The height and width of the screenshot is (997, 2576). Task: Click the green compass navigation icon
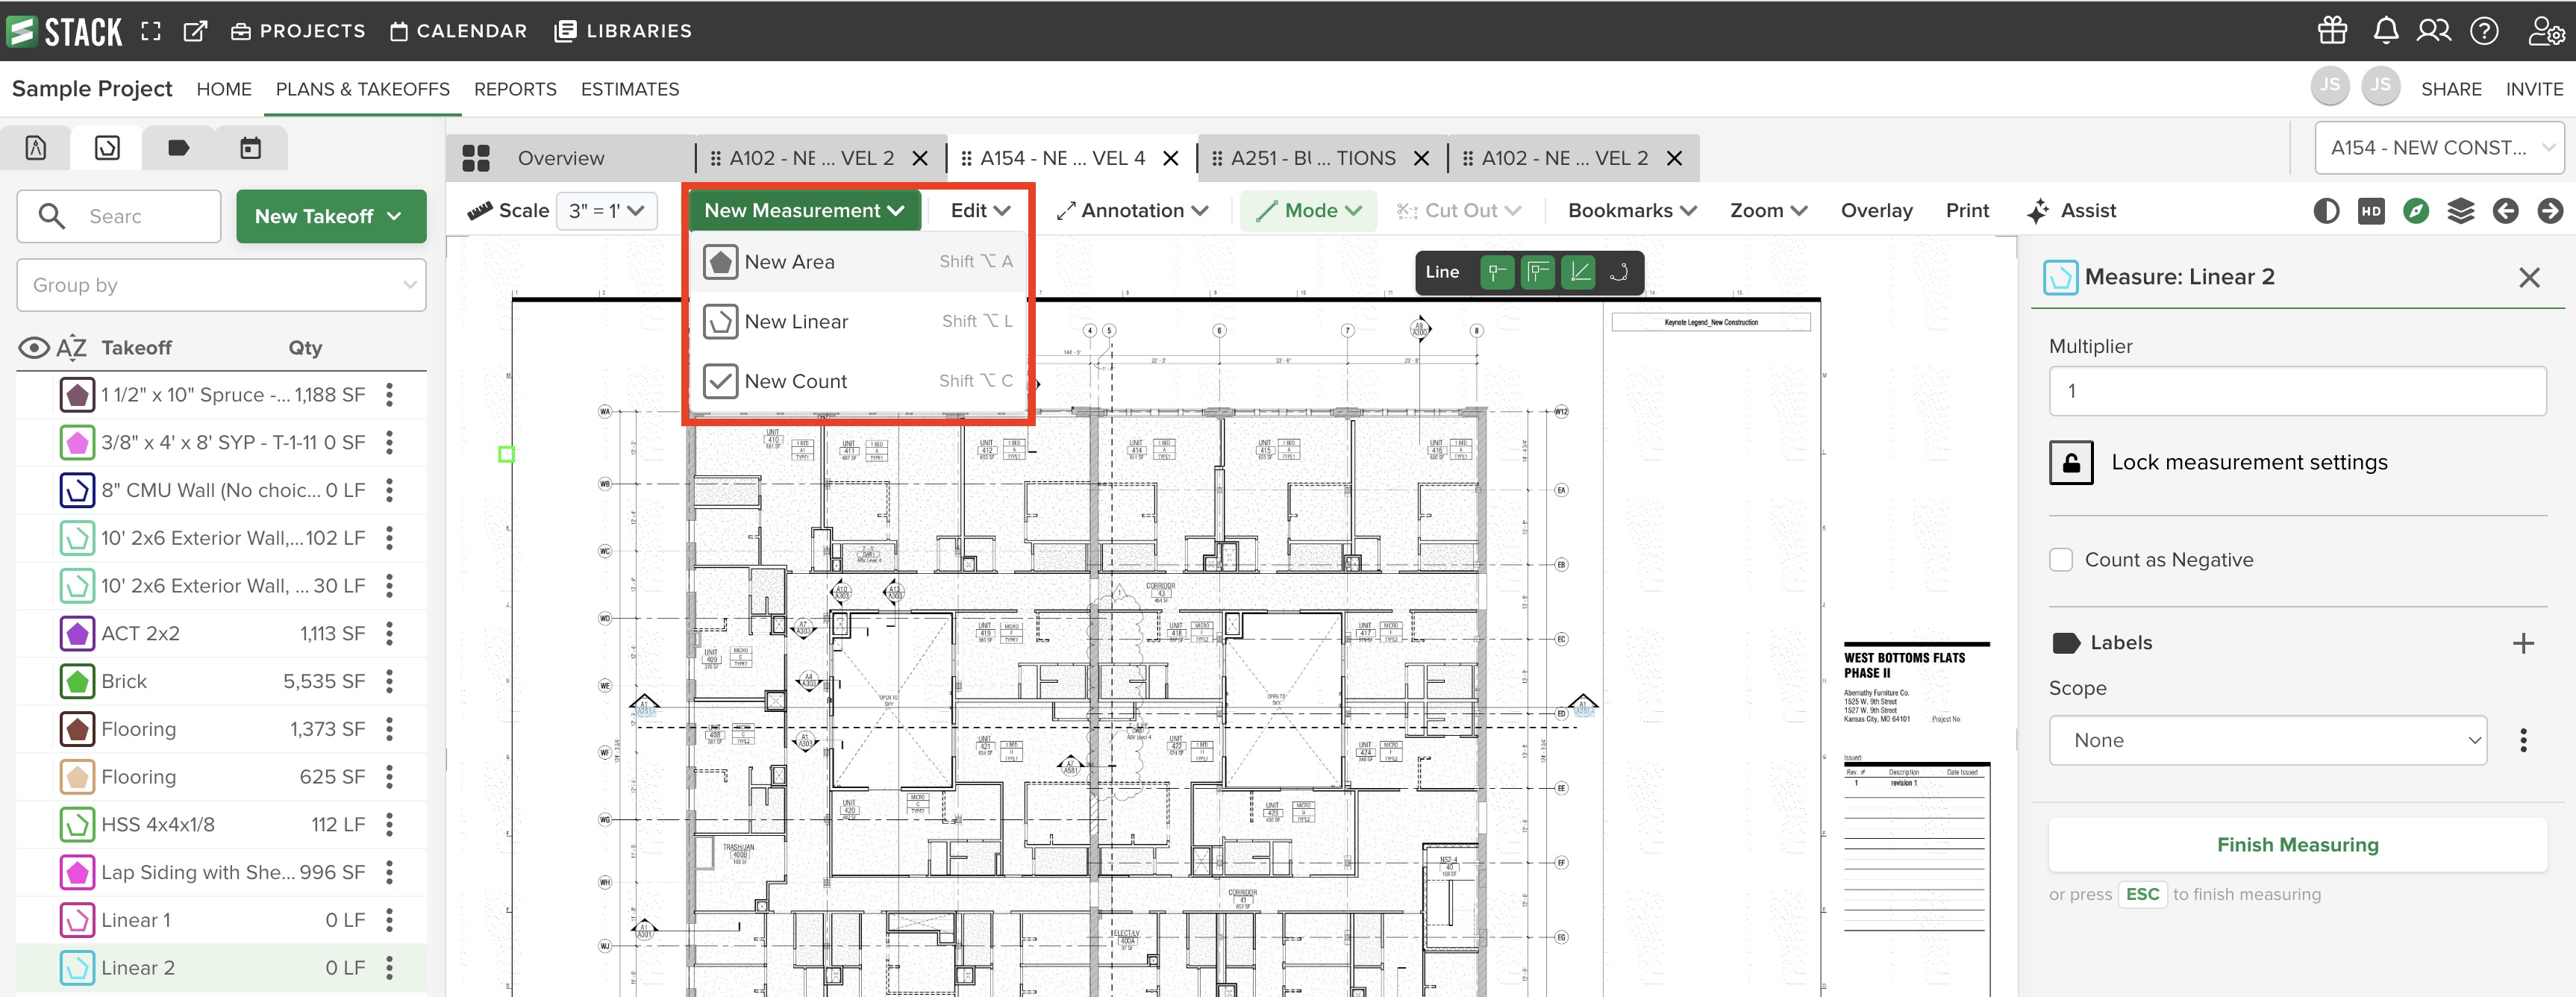2416,211
